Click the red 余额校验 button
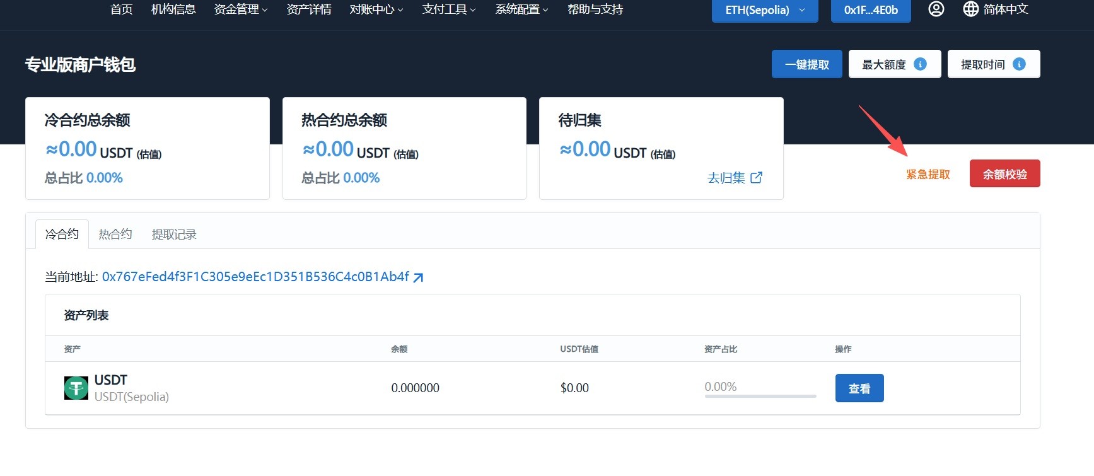Viewport: 1094px width, 476px height. tap(1005, 174)
